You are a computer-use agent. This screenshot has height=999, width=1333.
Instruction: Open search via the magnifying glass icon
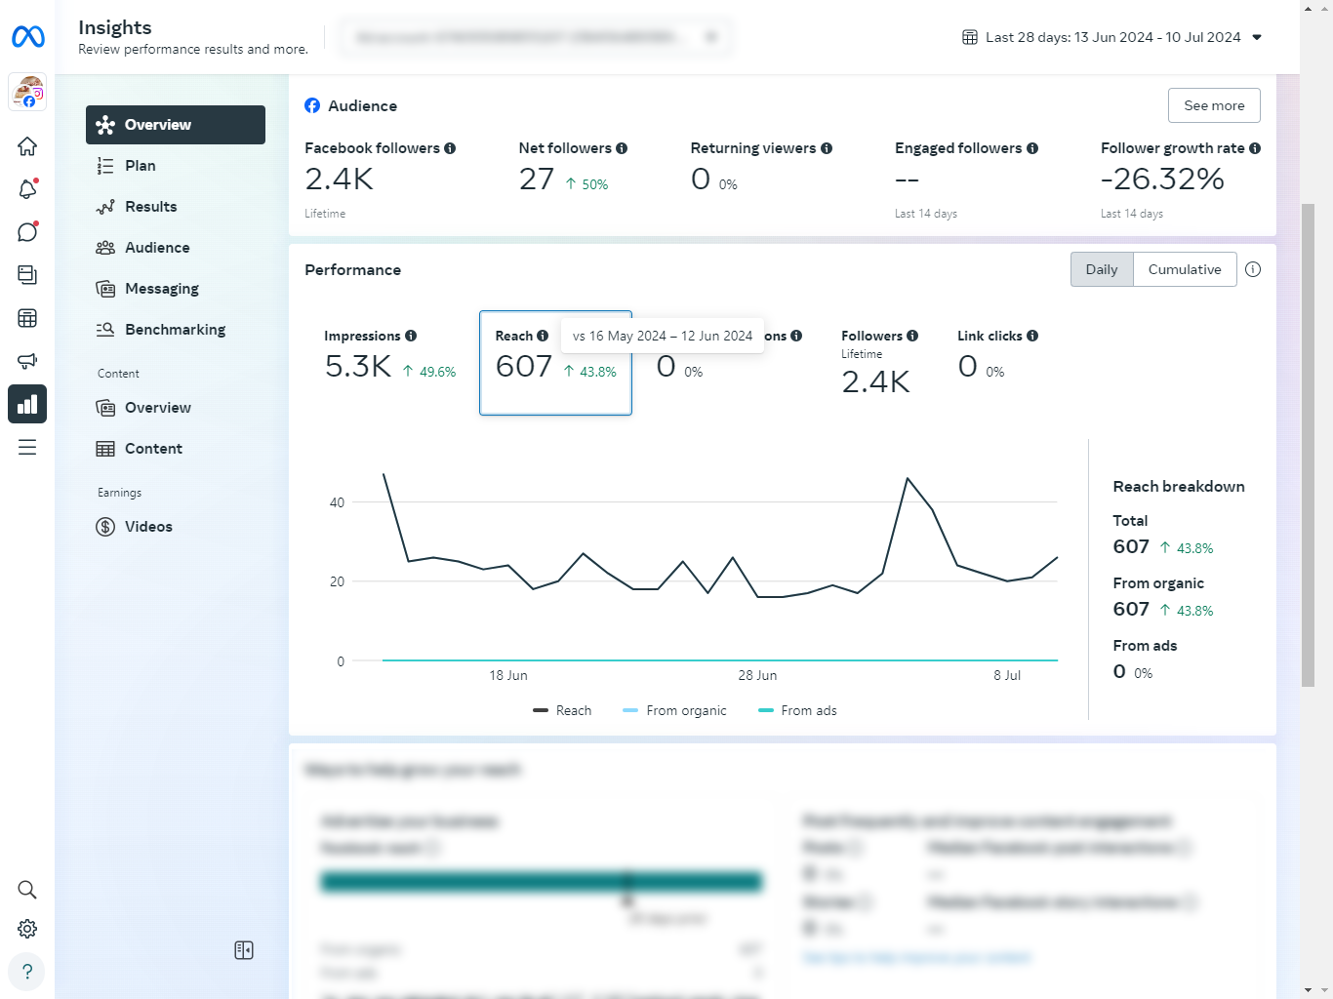(x=27, y=889)
